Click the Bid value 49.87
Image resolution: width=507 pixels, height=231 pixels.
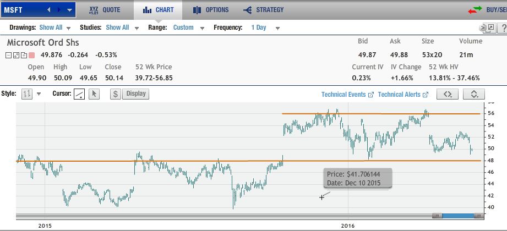tap(367, 55)
